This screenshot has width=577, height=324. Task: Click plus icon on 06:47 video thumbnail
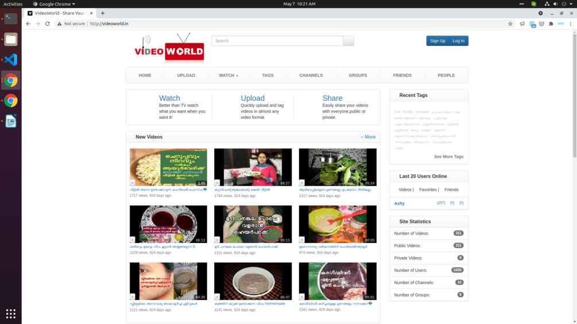[x=217, y=297]
